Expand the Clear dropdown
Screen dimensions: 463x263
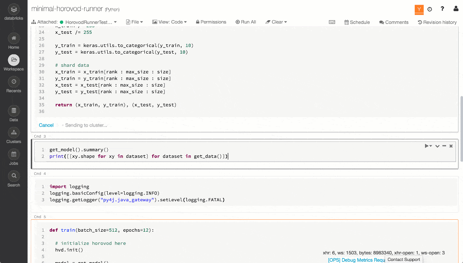(276, 22)
